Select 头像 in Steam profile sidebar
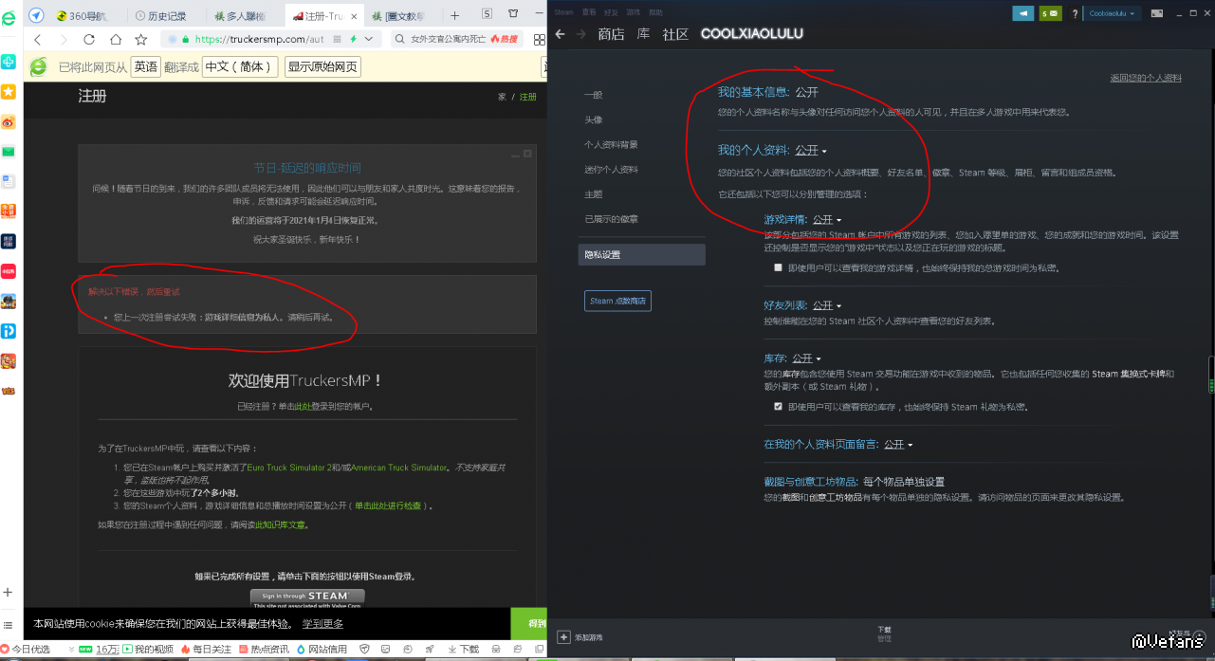This screenshot has height=661, width=1215. pos(593,119)
